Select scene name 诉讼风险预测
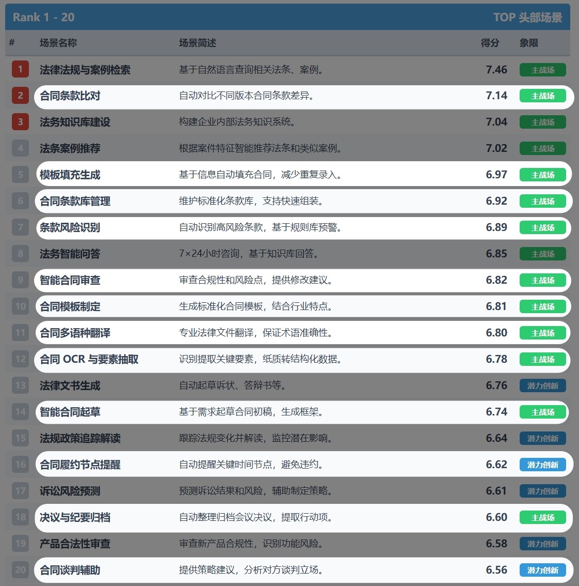Viewport: 579px width, 586px height. pyautogui.click(x=70, y=491)
